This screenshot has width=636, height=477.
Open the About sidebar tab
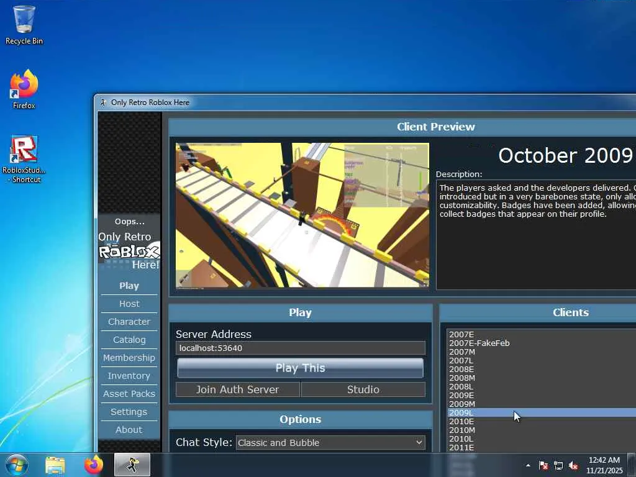coord(129,430)
